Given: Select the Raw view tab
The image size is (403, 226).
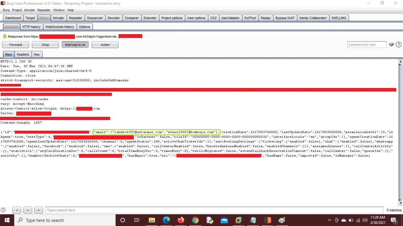Looking at the screenshot, I should 9,54.
